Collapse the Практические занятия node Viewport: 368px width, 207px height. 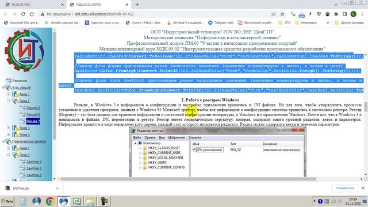point(3,141)
